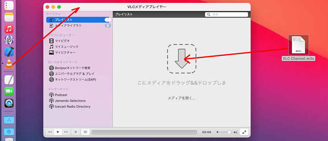Viewport: 328px width, 141px height.
Task: Open マイビデオ in the sidebar
Action: (x=59, y=41)
